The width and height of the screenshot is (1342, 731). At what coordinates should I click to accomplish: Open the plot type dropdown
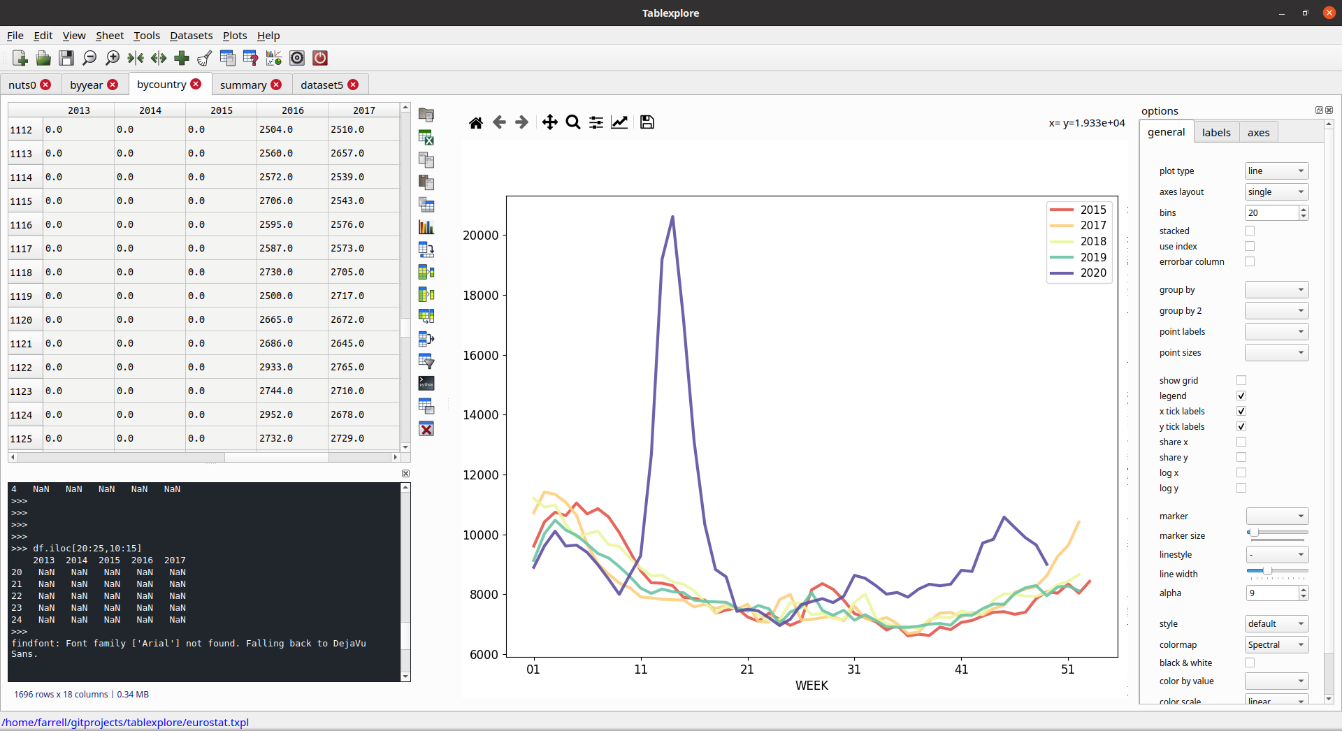pyautogui.click(x=1276, y=171)
